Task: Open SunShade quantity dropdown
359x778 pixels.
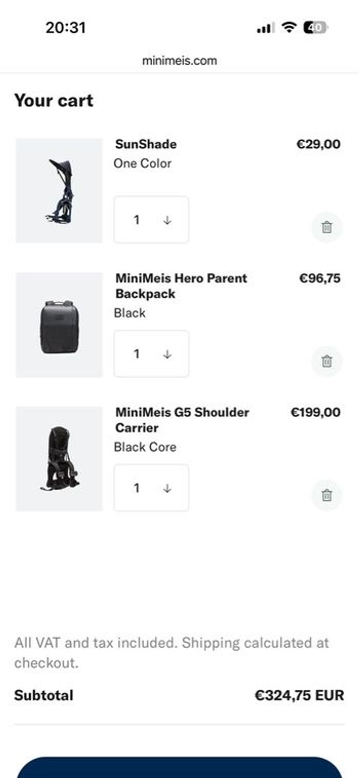Action: 151,220
